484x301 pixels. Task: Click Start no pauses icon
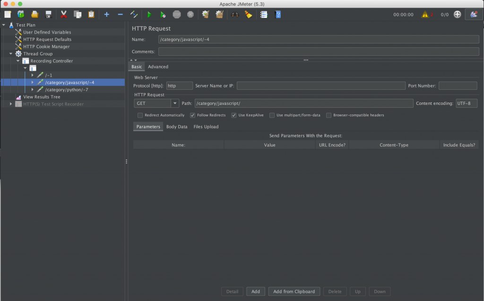[163, 15]
